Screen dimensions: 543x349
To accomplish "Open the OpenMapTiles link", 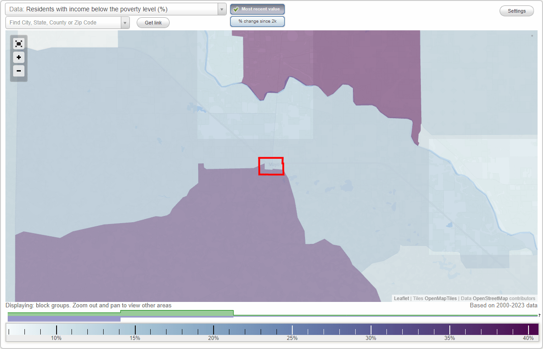I will 440,298.
